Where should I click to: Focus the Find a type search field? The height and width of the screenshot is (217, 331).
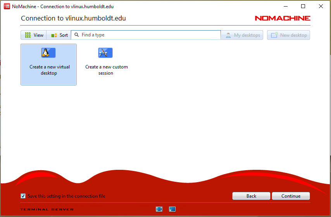[x=146, y=35]
